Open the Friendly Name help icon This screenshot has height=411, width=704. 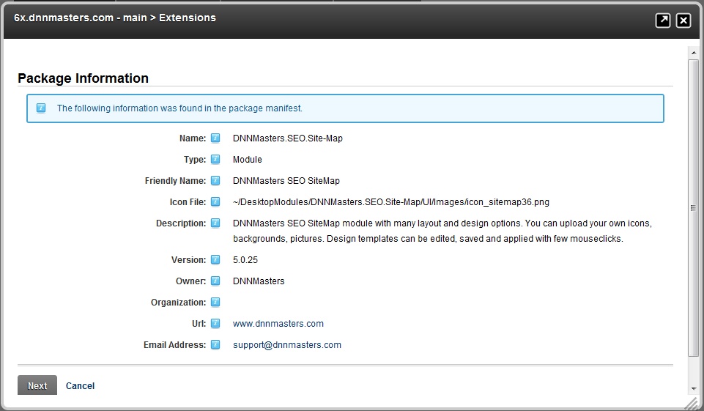pyautogui.click(x=215, y=180)
